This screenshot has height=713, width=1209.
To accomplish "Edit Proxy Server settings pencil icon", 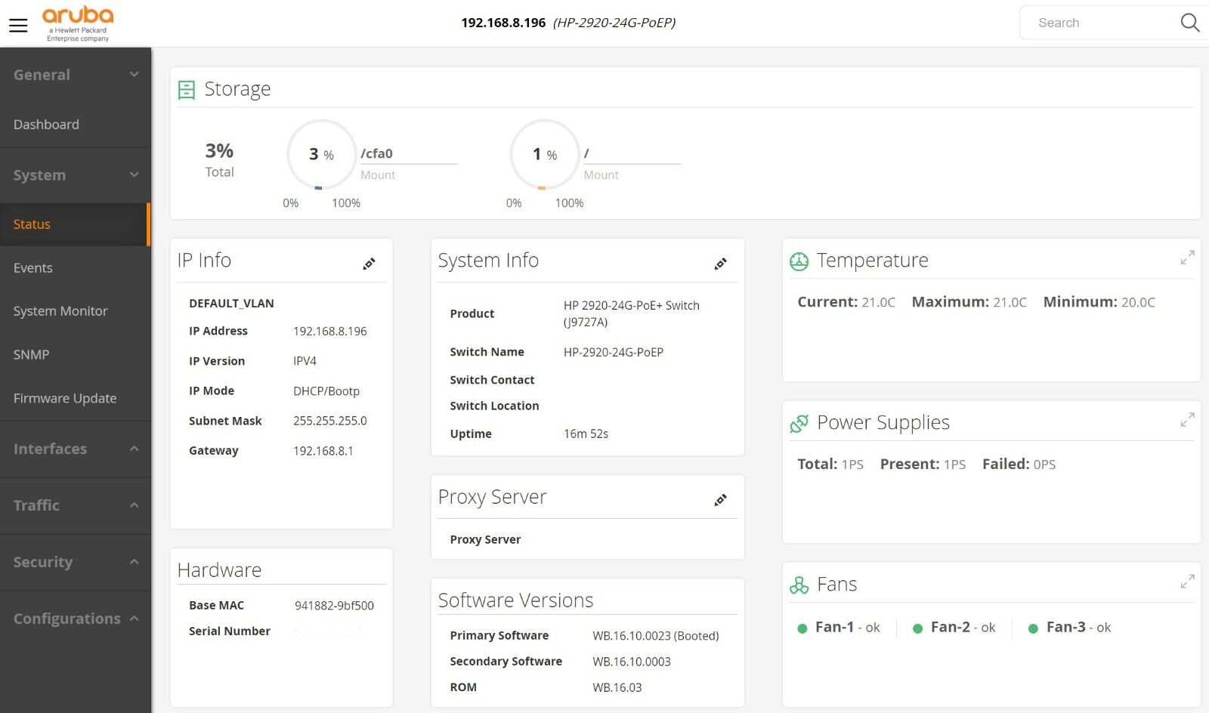I will tap(720, 500).
